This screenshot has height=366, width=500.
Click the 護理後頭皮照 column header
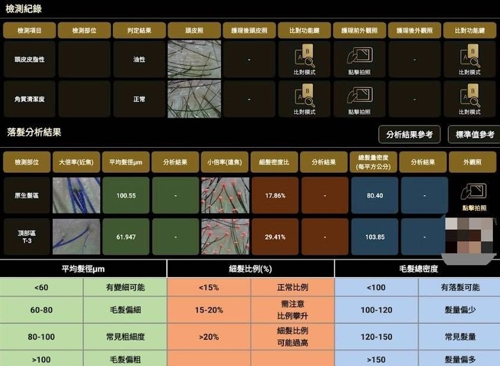pos(249,31)
